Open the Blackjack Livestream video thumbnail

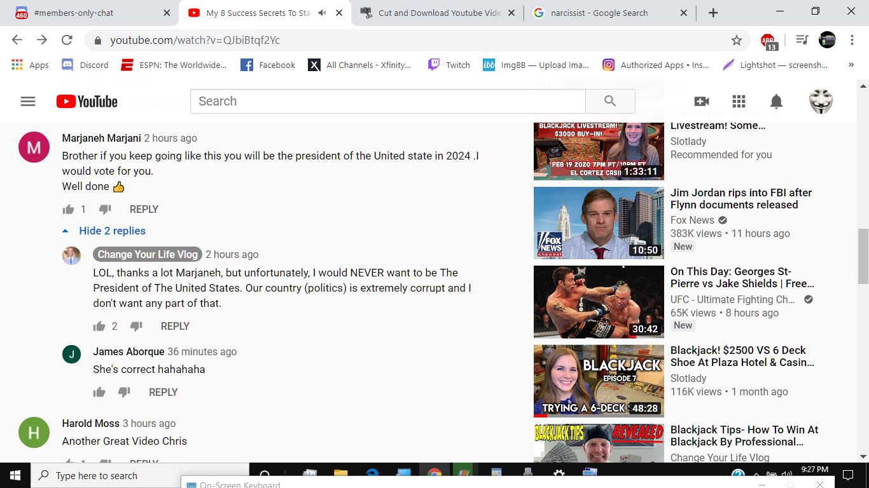click(599, 151)
